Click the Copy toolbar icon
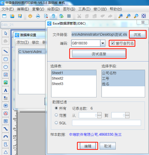This screenshot has width=149, height=155. click(87, 16)
